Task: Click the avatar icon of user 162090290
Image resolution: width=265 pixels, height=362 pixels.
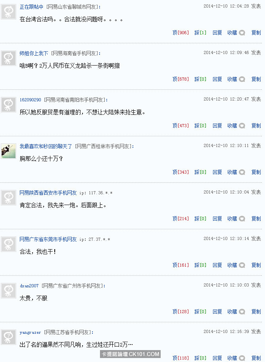Action: 8,105
